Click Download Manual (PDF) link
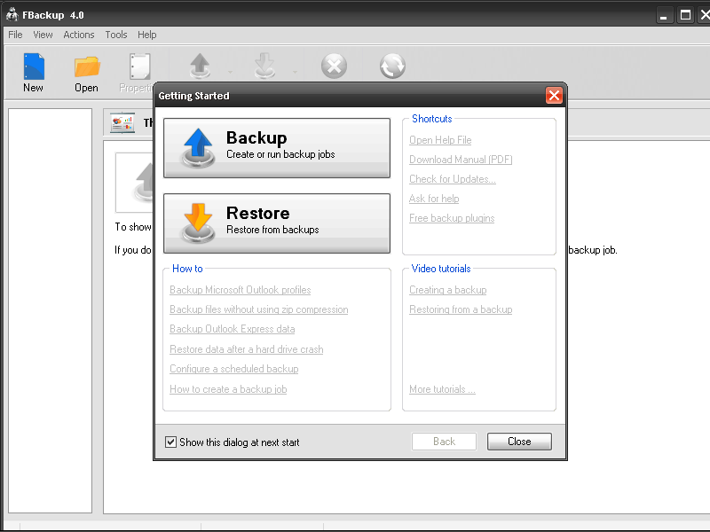Viewport: 710px width, 532px height. pyautogui.click(x=461, y=160)
